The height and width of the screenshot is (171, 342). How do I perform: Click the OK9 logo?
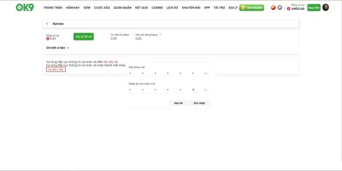[25, 7]
